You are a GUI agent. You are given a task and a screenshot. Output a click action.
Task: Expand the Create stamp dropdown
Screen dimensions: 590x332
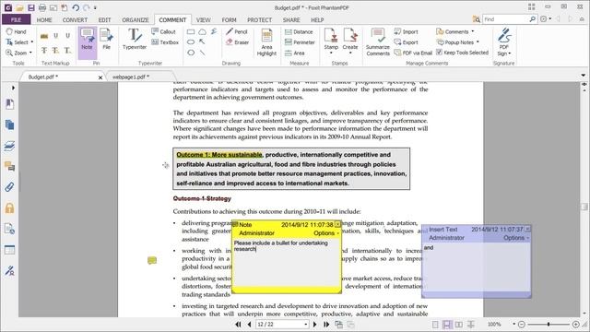(350, 53)
